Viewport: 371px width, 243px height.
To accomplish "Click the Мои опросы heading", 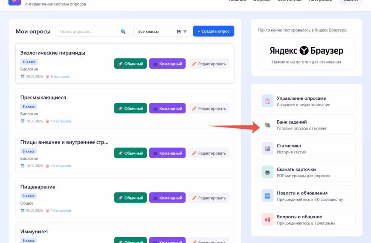I will pos(33,32).
